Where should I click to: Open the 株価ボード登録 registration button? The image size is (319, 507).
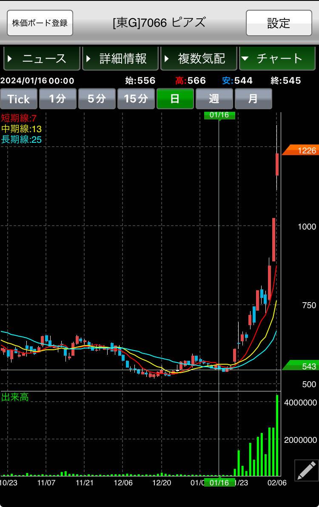(40, 23)
